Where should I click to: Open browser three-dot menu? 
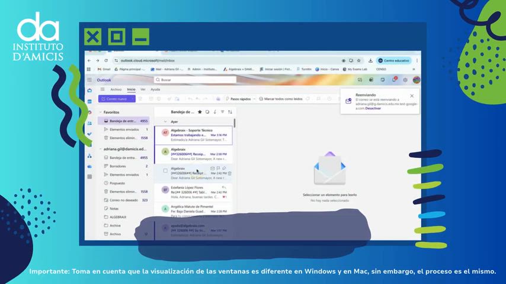(417, 60)
